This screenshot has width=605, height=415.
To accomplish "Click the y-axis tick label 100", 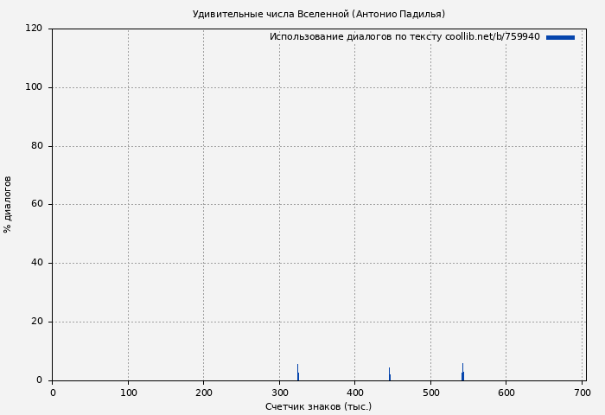I will click(x=34, y=87).
